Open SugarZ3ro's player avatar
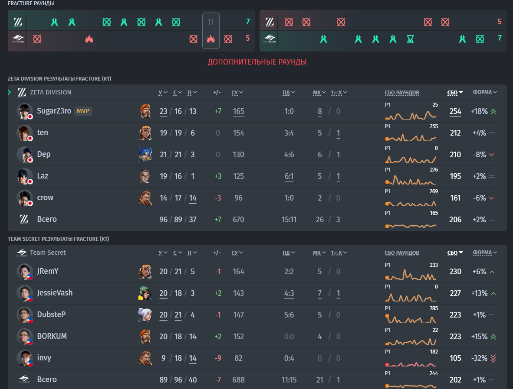 [25, 111]
